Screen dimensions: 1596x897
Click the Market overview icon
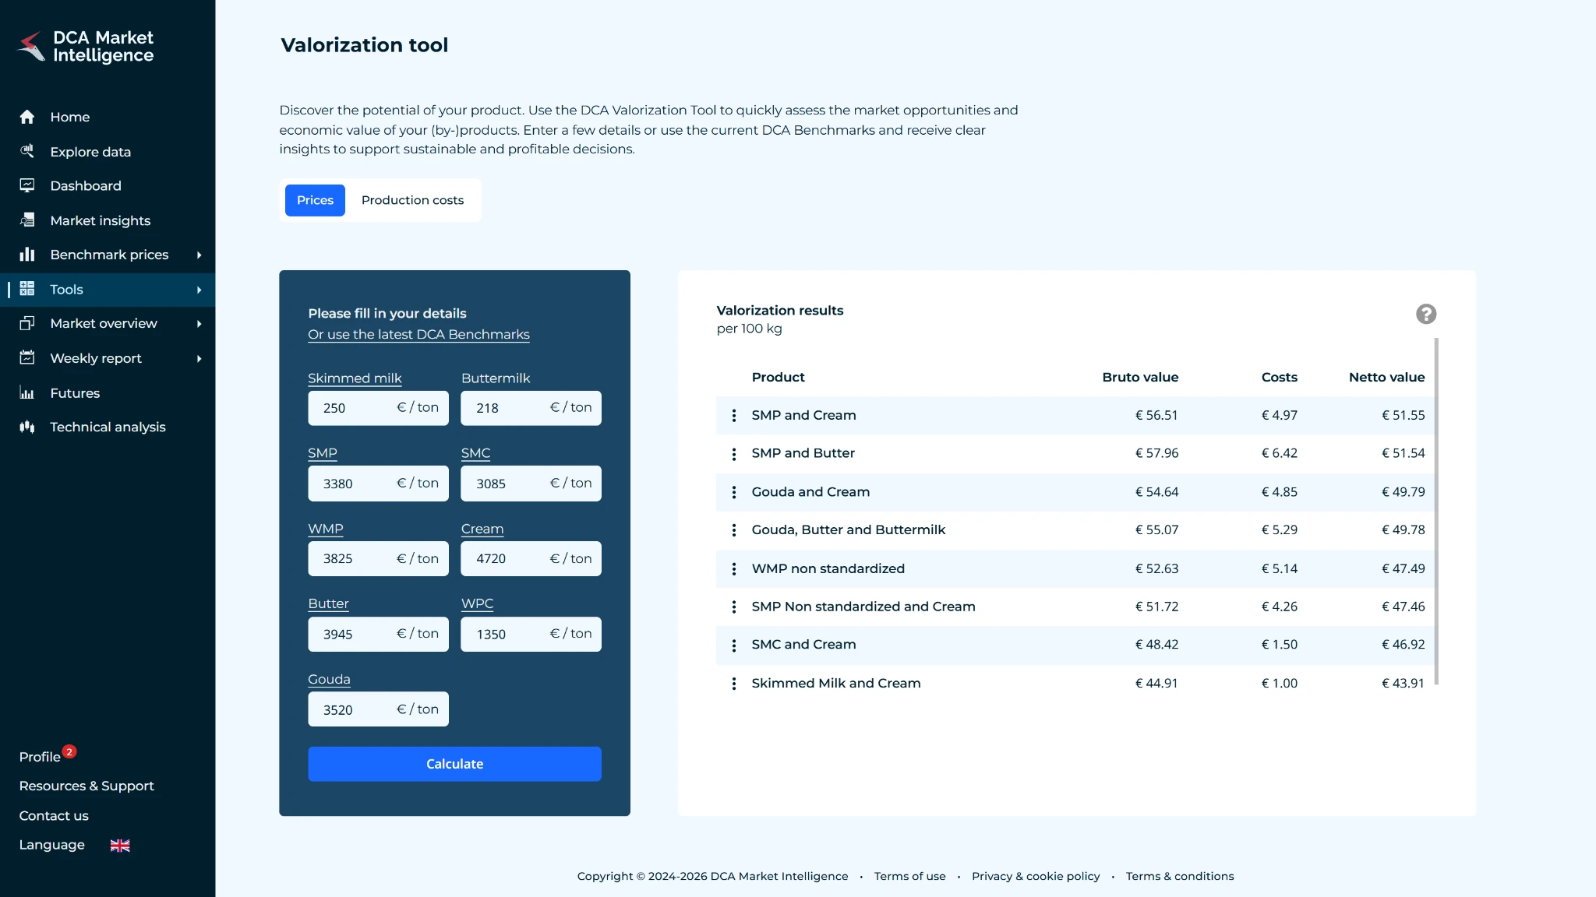(x=27, y=323)
